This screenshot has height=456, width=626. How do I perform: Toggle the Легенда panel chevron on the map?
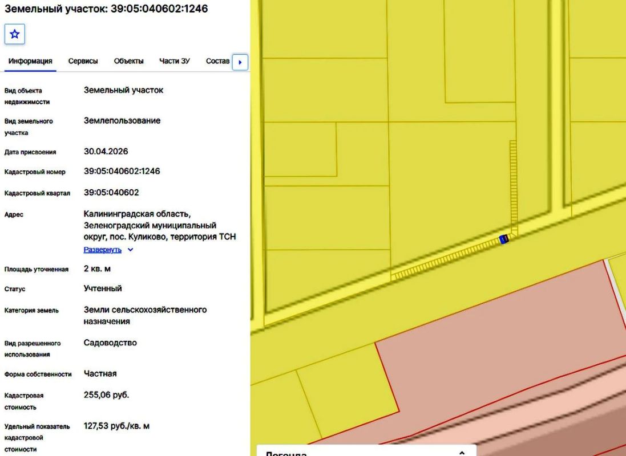[462, 453]
